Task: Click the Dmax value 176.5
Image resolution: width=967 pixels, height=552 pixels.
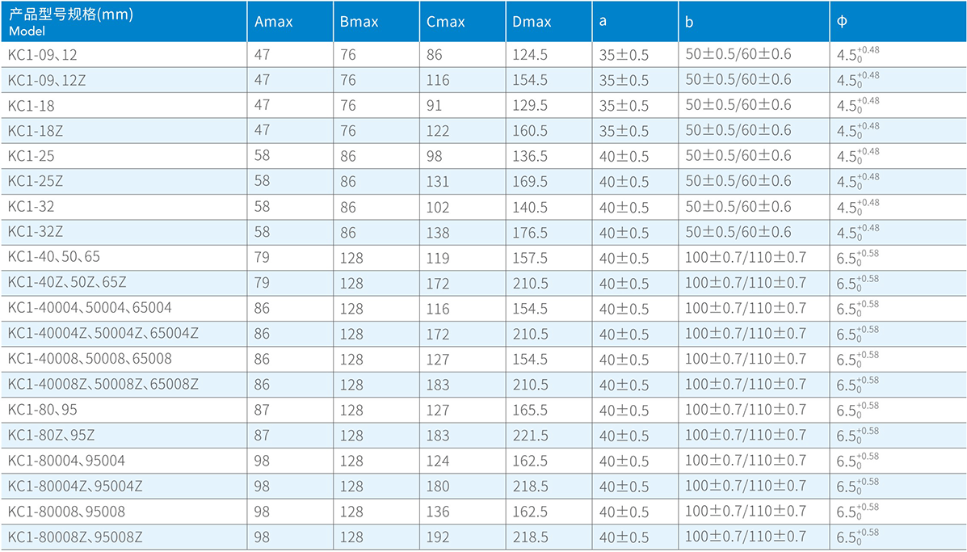Action: [530, 232]
